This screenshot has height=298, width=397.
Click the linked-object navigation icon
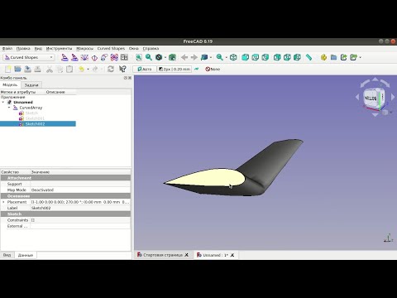tap(204, 57)
